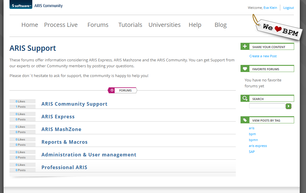Screen dimensions: 306x193
Task: Click 1 Posts count for ARIS Community Support
Action: point(23,107)
